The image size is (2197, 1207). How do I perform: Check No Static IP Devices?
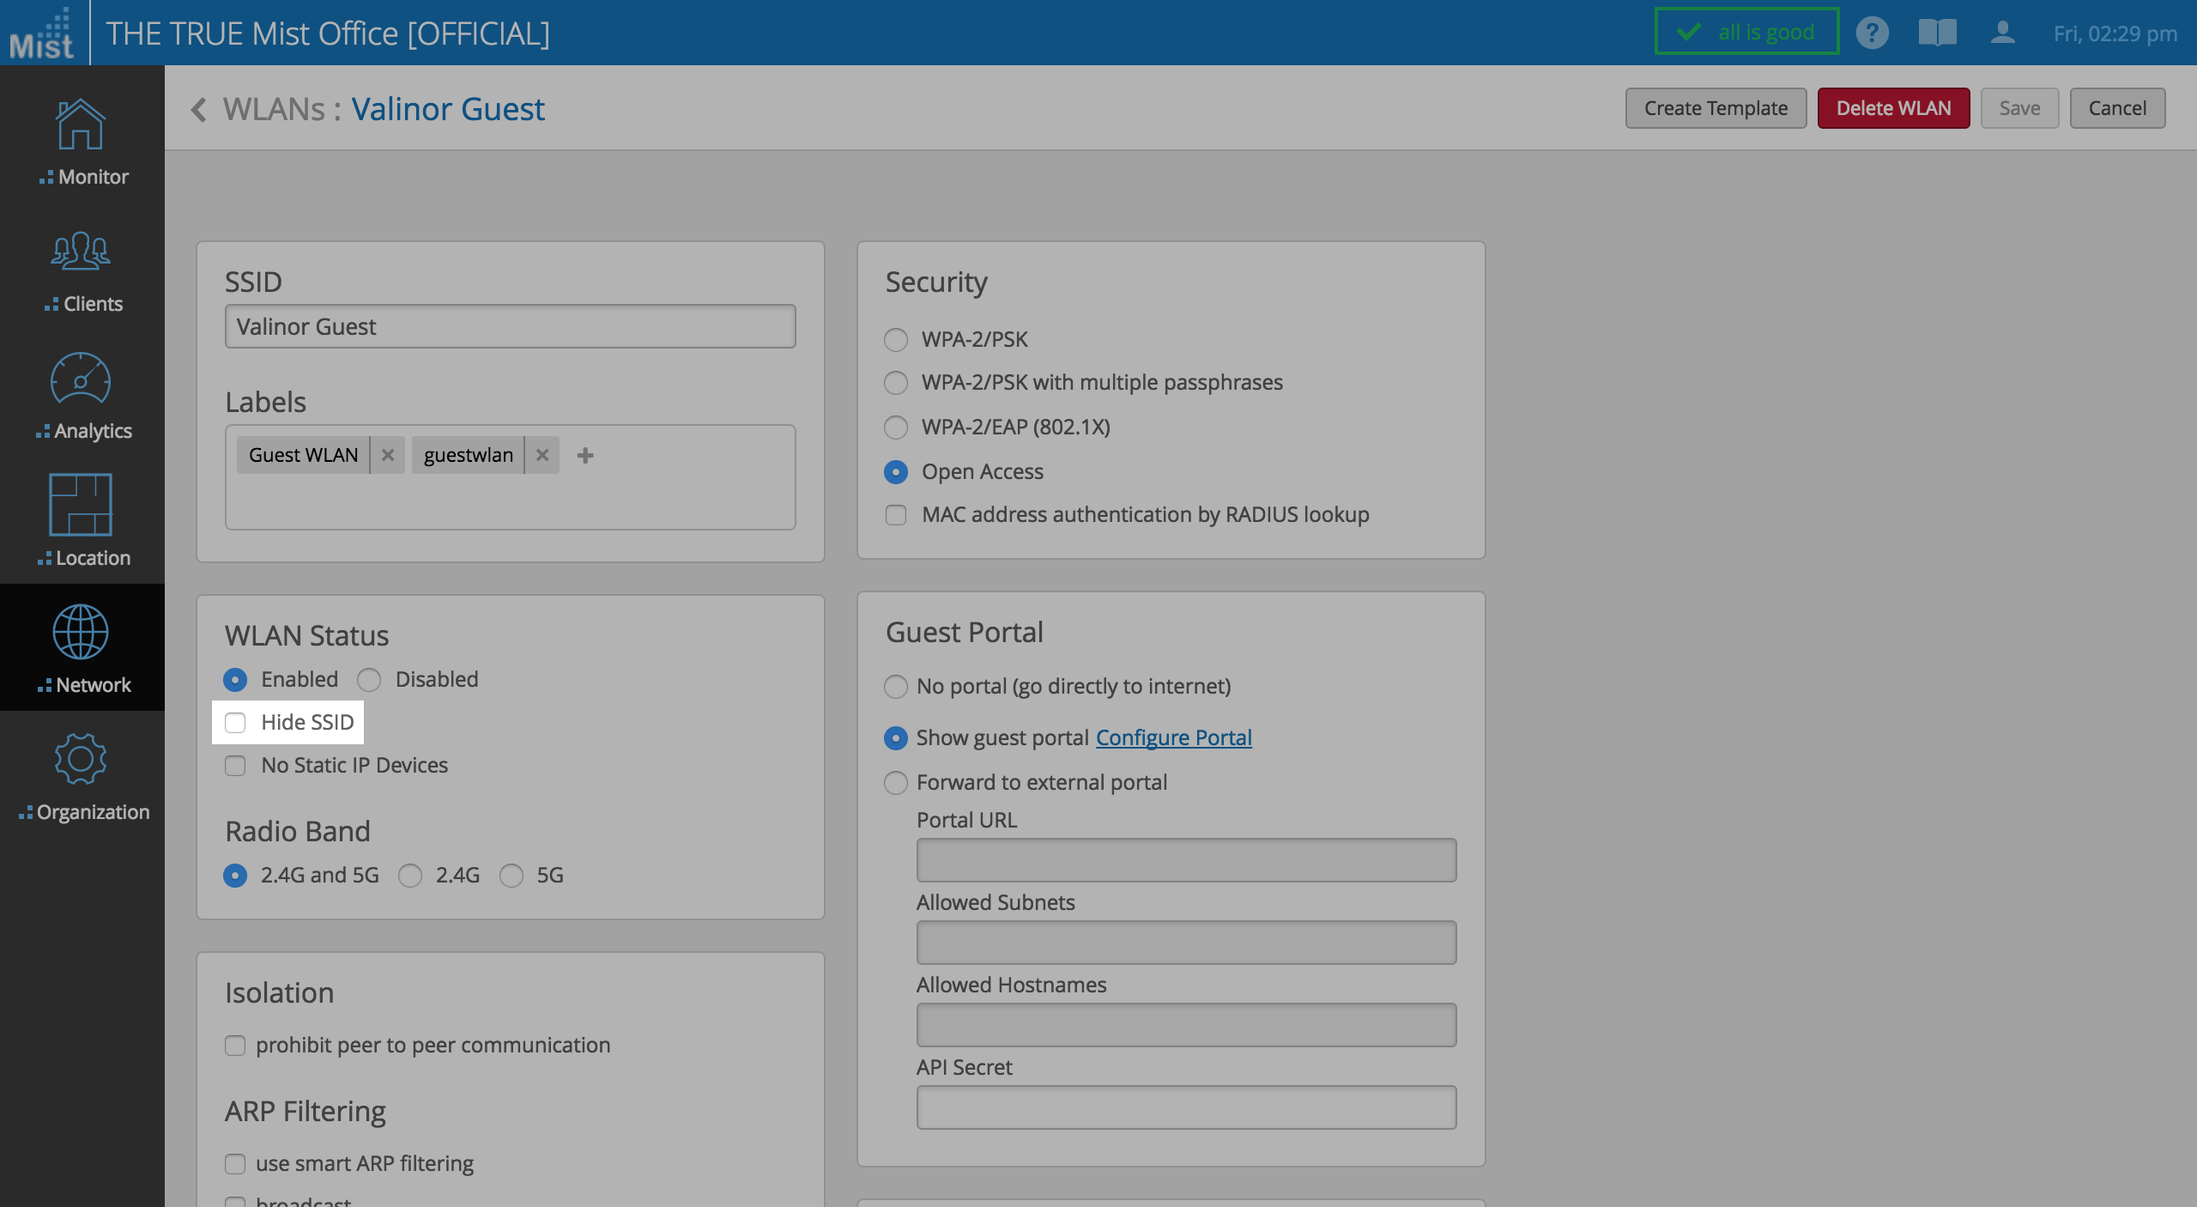235,766
